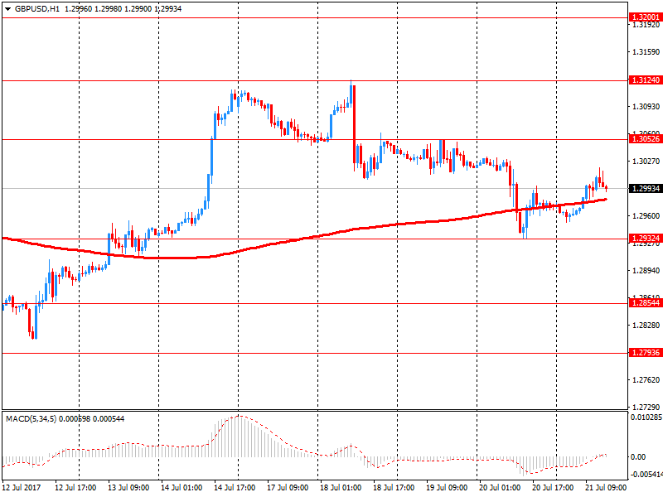Select the 1.27936 price level label
Image resolution: width=663 pixels, height=497 pixels.
646,353
